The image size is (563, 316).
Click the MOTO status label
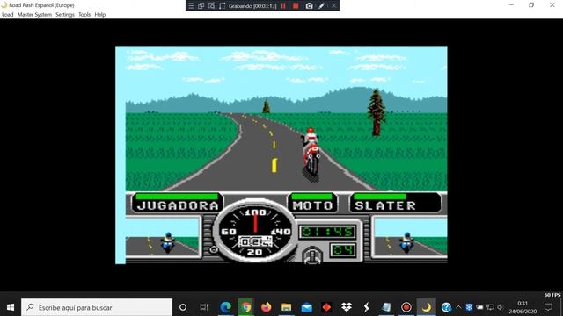[312, 205]
